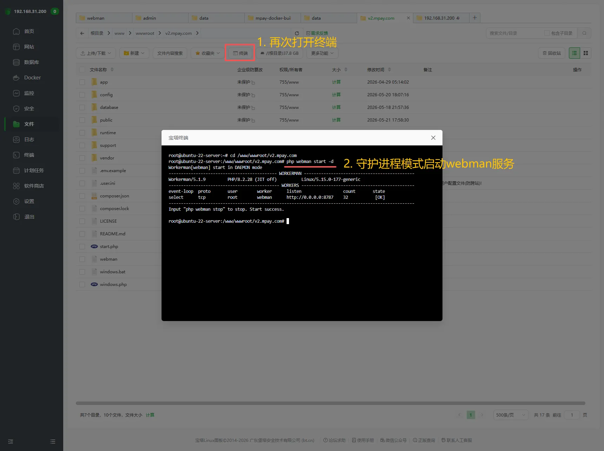
Task: Open the composer.json file name
Action: [114, 196]
